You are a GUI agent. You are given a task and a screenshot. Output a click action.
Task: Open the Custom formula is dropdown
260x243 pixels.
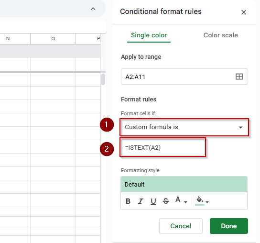tap(184, 127)
